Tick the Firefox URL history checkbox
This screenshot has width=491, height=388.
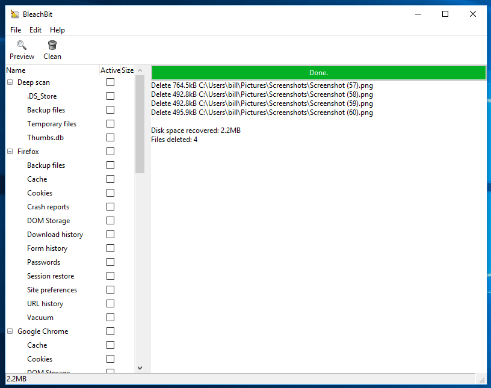tap(110, 304)
